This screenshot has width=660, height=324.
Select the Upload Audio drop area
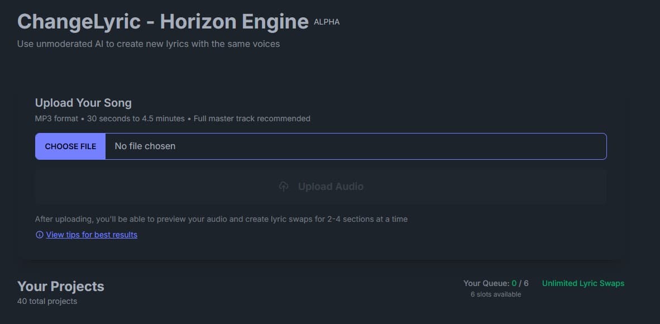click(x=321, y=186)
